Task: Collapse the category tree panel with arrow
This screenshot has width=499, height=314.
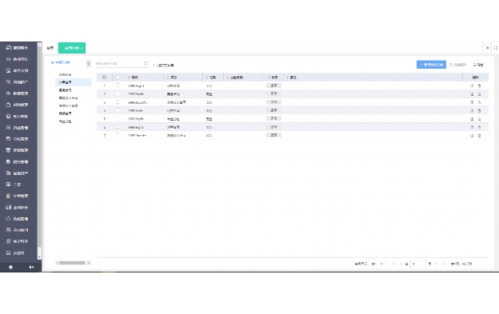Action: point(89,64)
